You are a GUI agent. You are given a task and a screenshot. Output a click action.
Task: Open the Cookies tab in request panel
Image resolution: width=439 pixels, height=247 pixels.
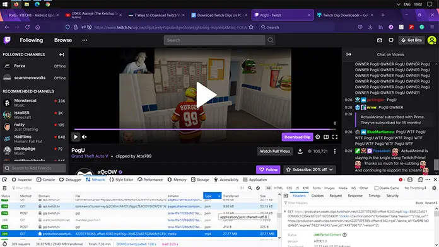[x=317, y=196]
